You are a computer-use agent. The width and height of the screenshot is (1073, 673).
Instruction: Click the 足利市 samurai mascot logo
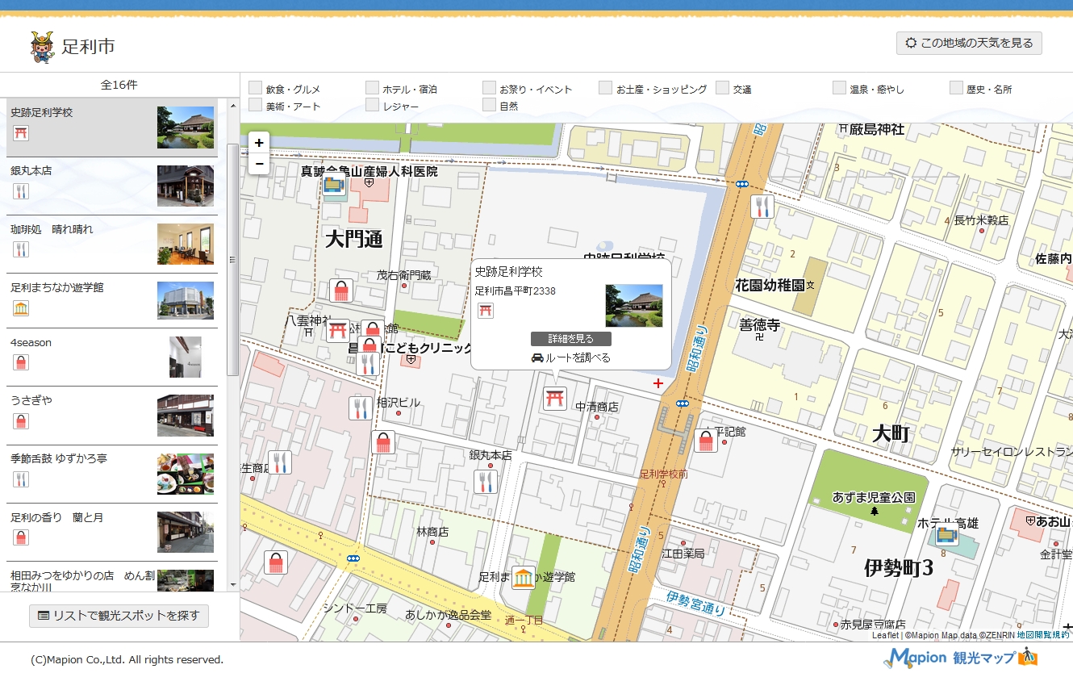[x=42, y=47]
